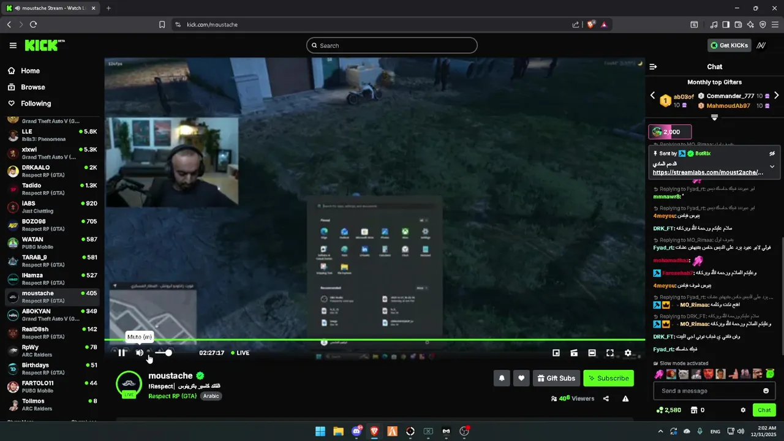This screenshot has height=441, width=784.
Task: Open Brave Shields lion icon
Action: (x=591, y=24)
